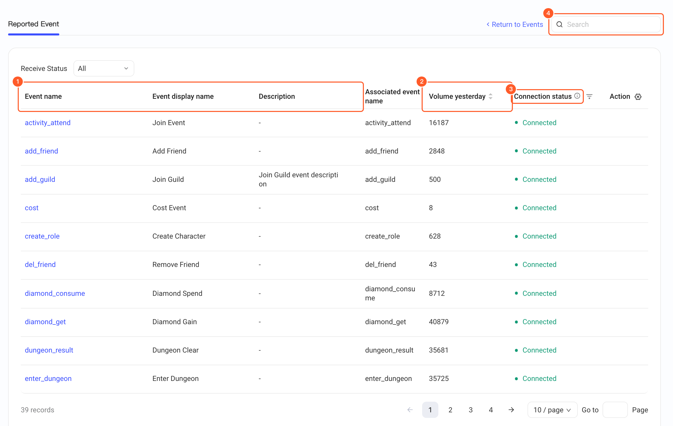Select current page 1 button
This screenshot has width=673, height=426.
(430, 410)
